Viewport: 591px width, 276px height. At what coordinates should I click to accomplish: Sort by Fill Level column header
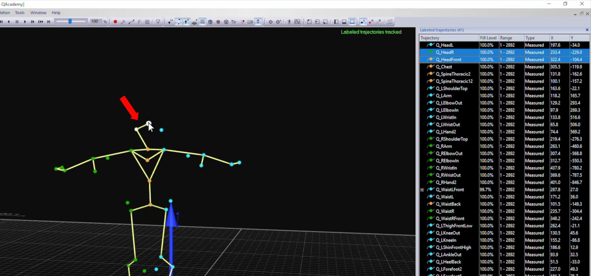pos(488,38)
